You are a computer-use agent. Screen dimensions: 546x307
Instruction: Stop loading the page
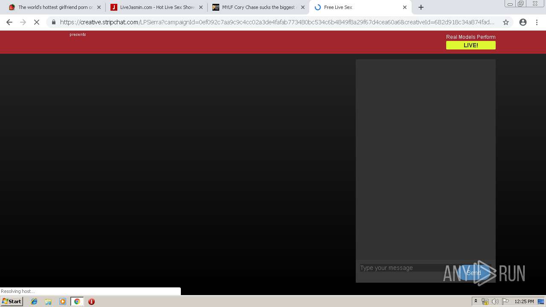pyautogui.click(x=37, y=22)
